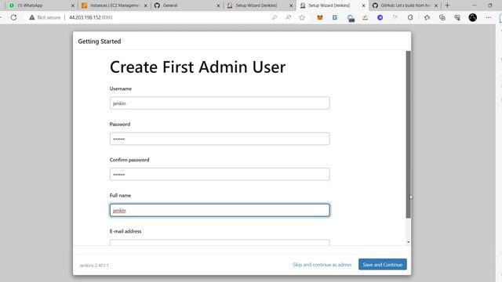Click the Getting Started header text
The height and width of the screenshot is (282, 502).
[x=100, y=42]
